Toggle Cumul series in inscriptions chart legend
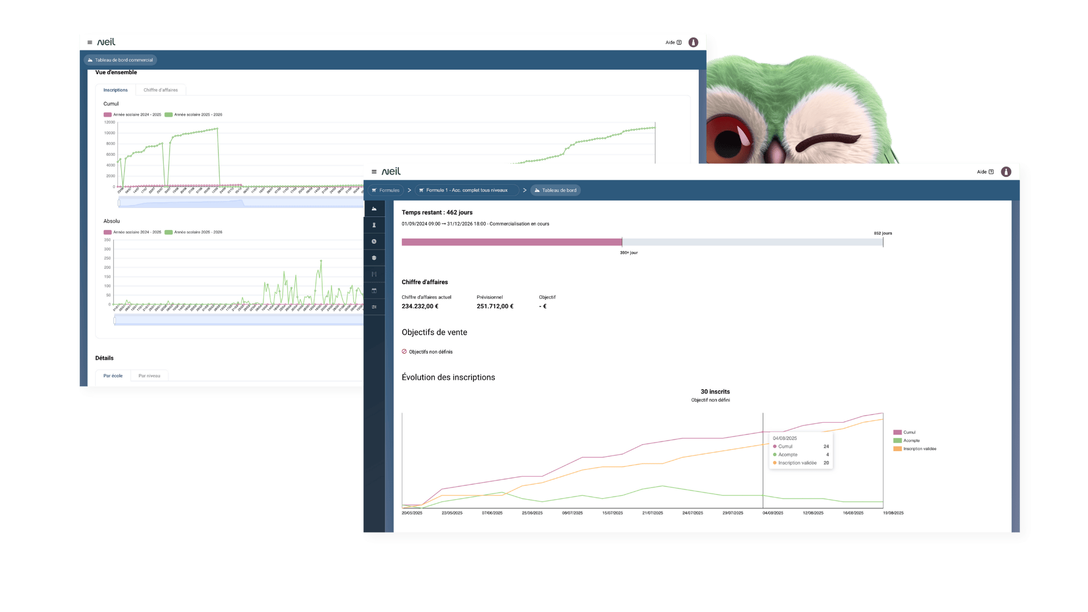The image size is (1088, 612). click(904, 432)
